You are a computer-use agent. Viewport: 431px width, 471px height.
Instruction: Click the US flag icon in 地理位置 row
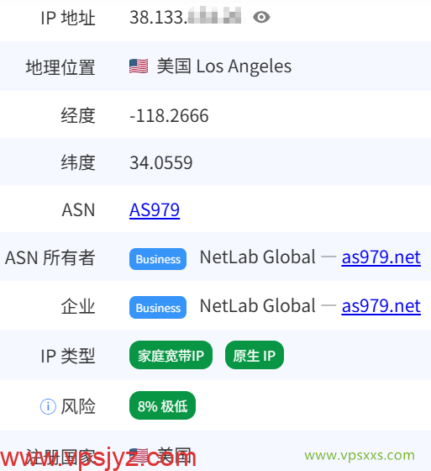pyautogui.click(x=139, y=66)
